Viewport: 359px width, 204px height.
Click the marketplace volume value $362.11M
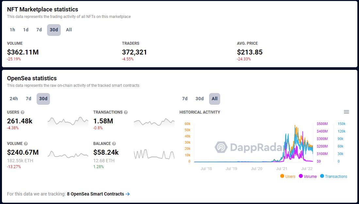[x=23, y=52]
